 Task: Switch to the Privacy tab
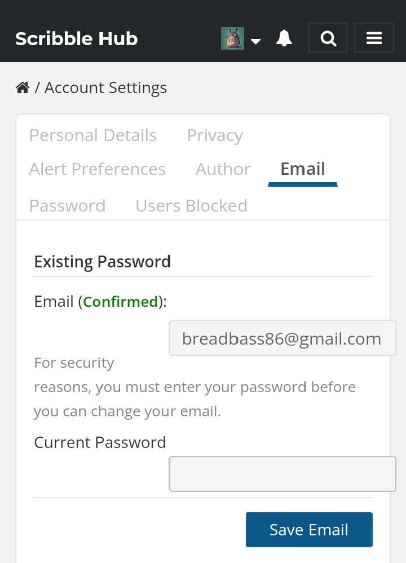pos(215,135)
